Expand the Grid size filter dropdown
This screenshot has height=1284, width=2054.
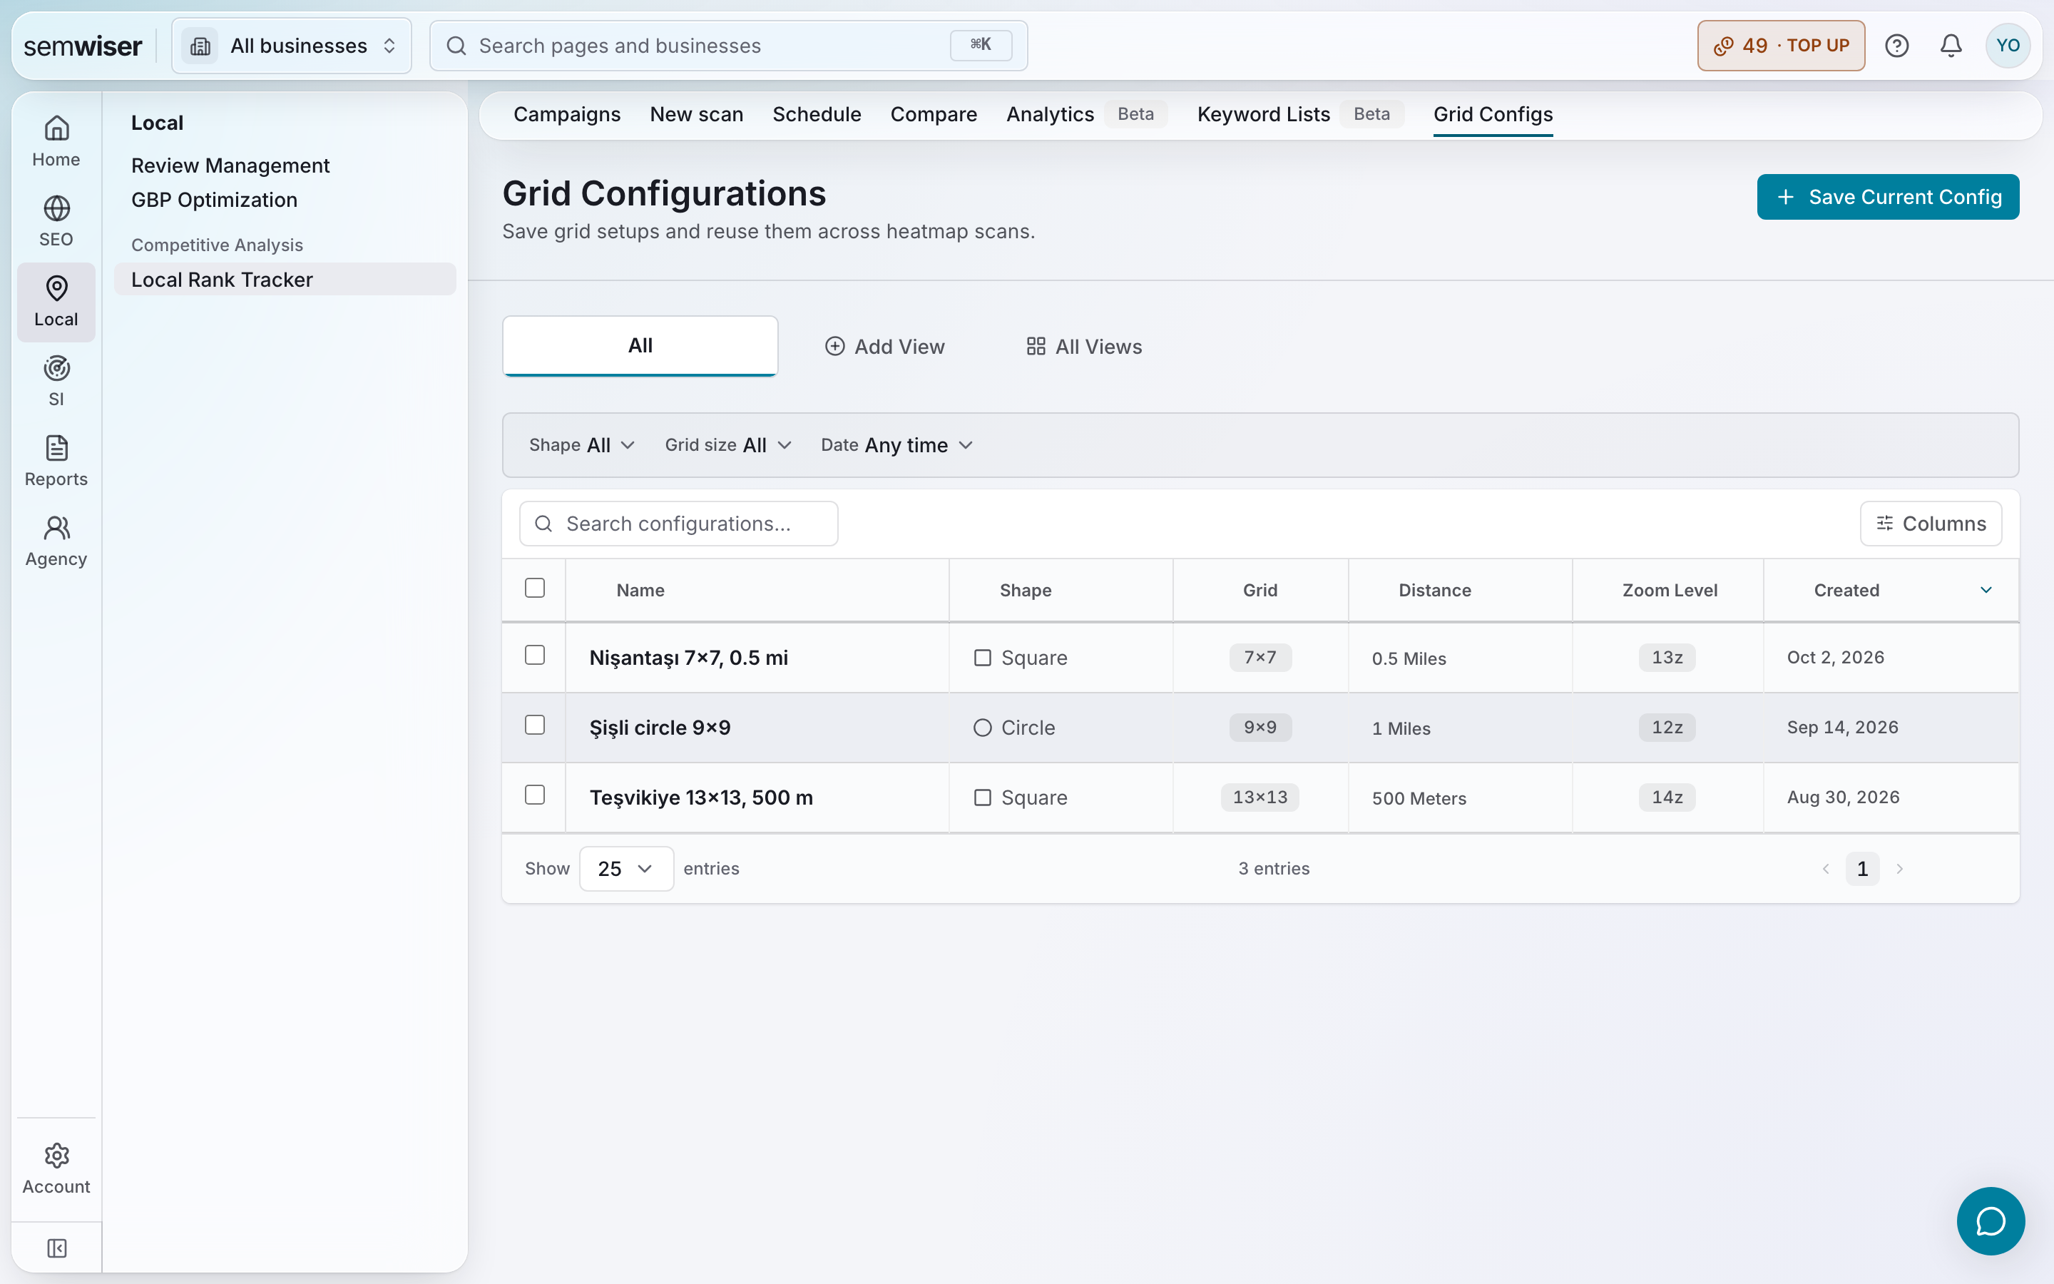click(x=728, y=445)
